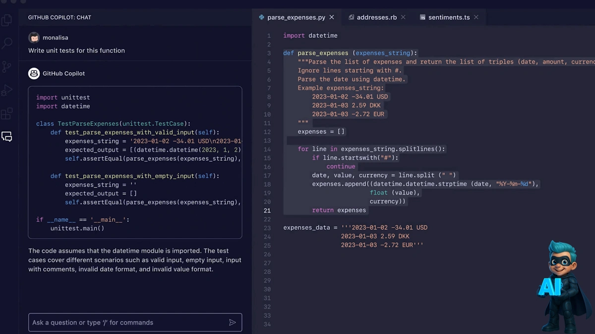Click the GITHUB COPILOT: CHAT panel title
The width and height of the screenshot is (595, 334).
59,17
